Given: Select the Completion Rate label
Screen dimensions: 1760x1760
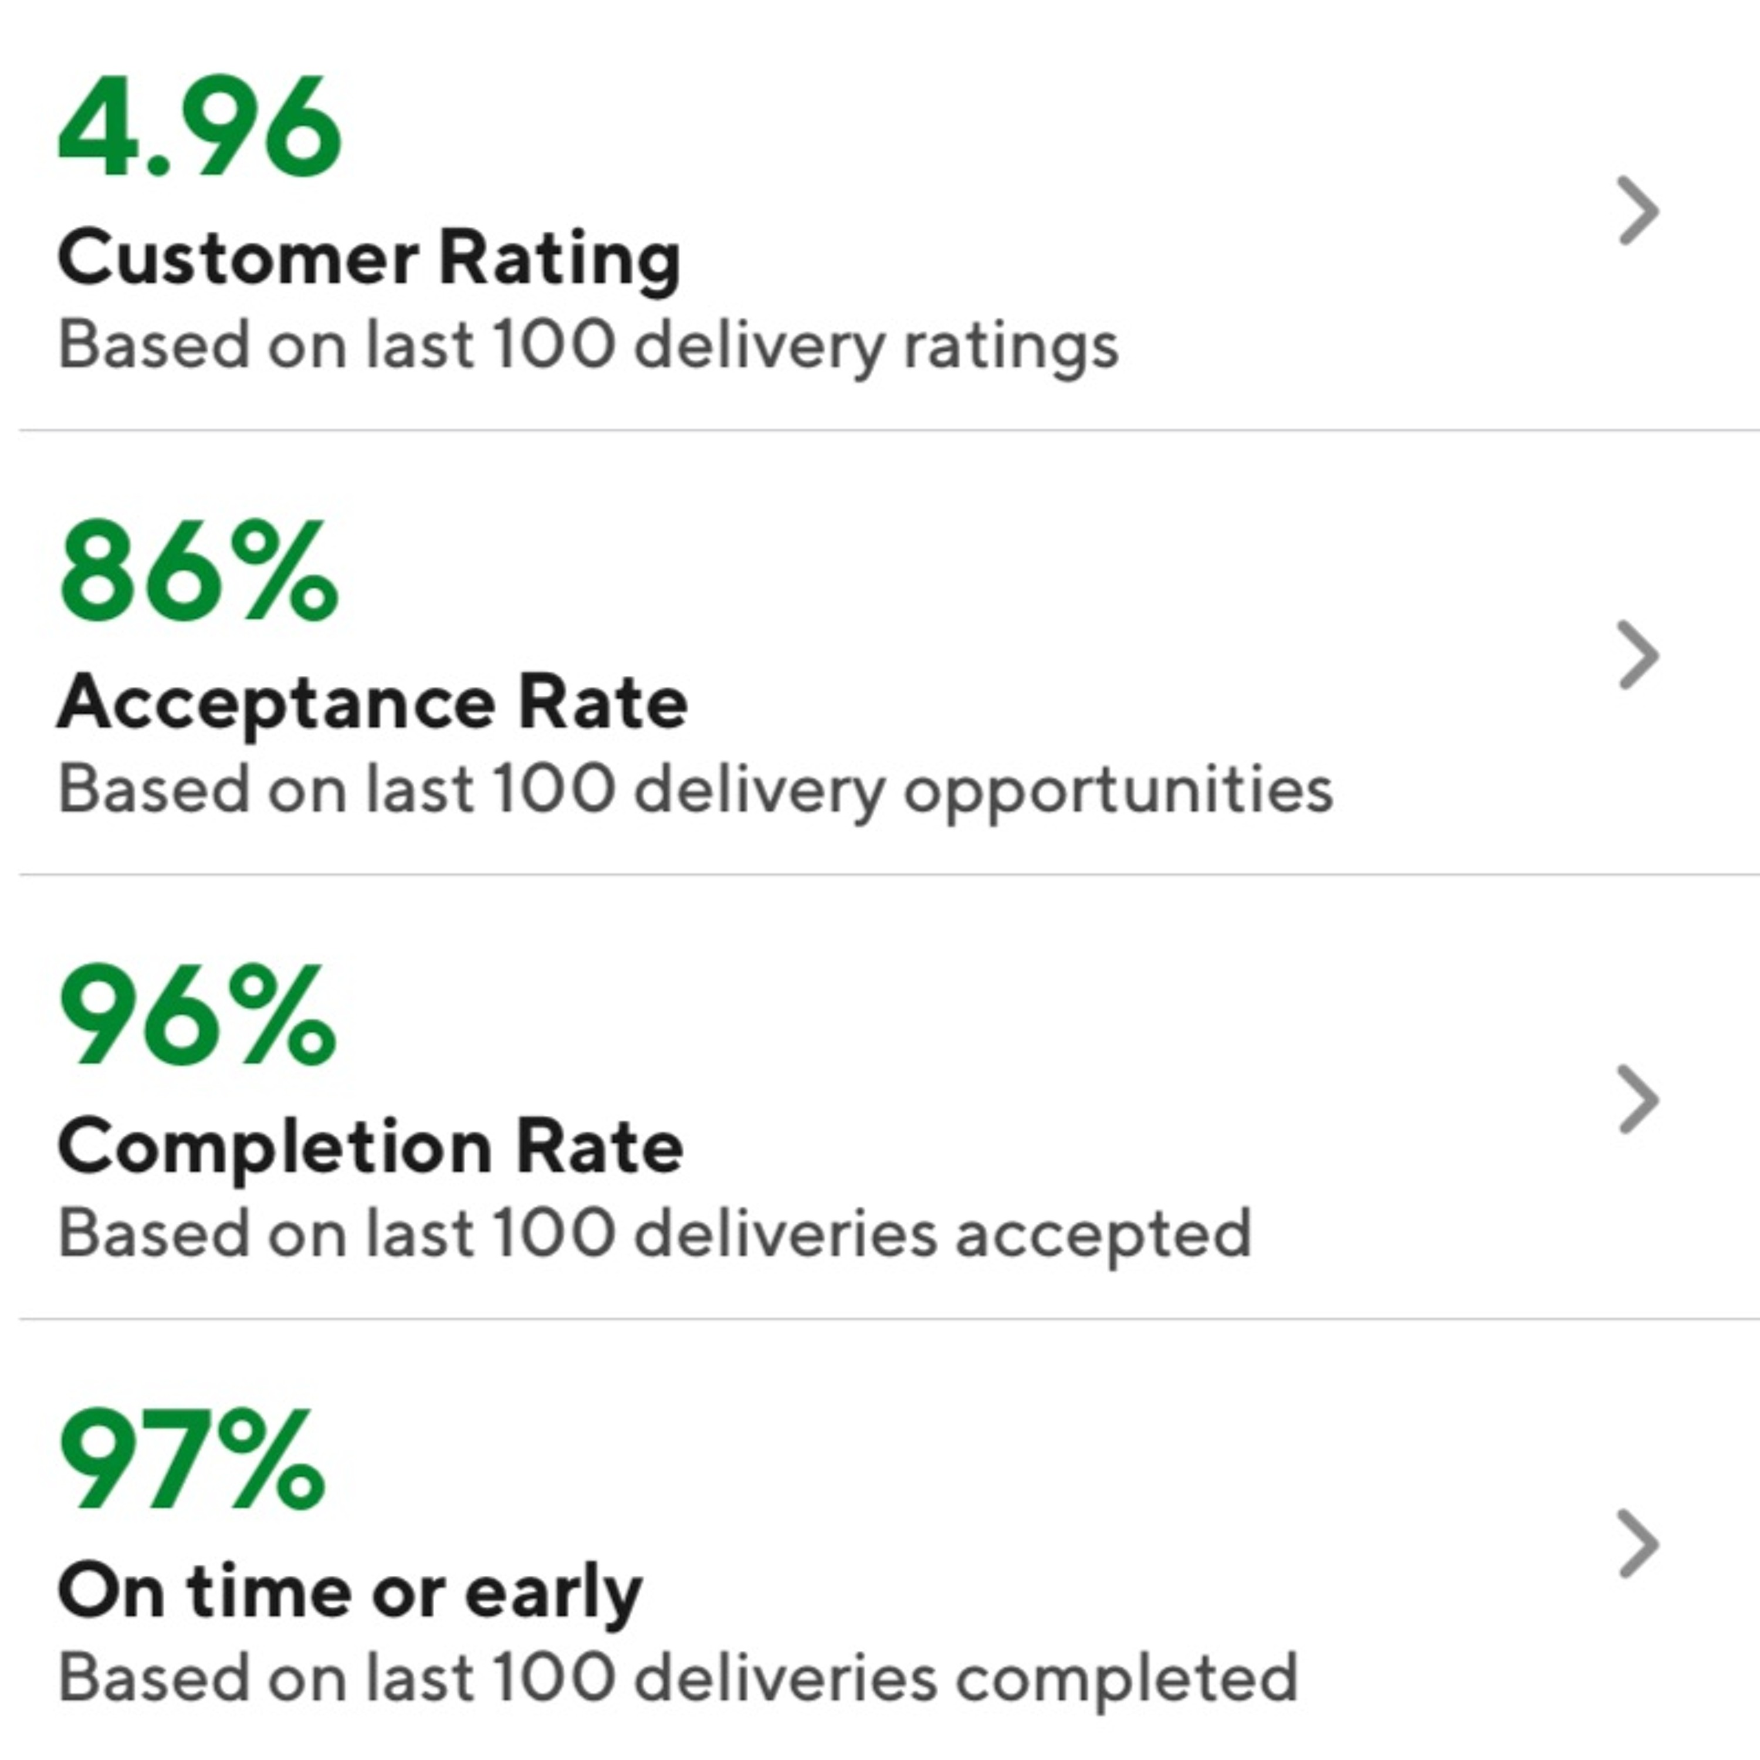Looking at the screenshot, I should pyautogui.click(x=370, y=1147).
